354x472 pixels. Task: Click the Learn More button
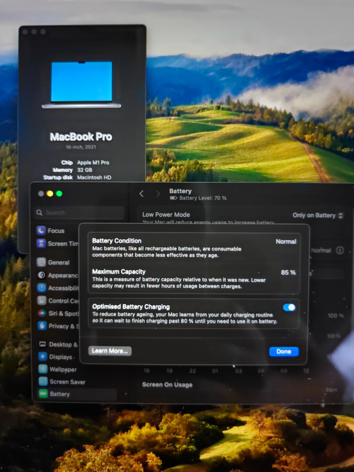(110, 351)
